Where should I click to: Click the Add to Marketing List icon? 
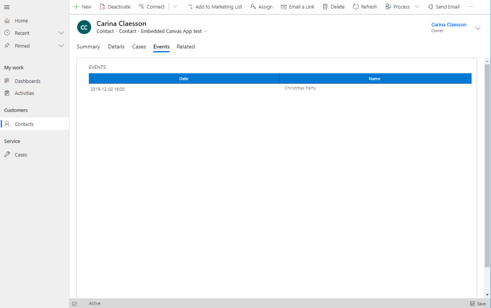coord(190,7)
